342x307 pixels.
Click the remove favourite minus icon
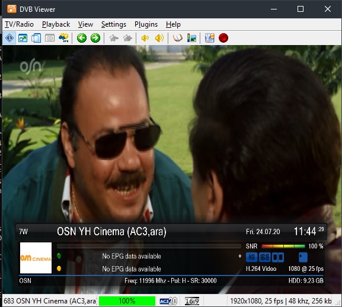pyautogui.click(x=114, y=39)
